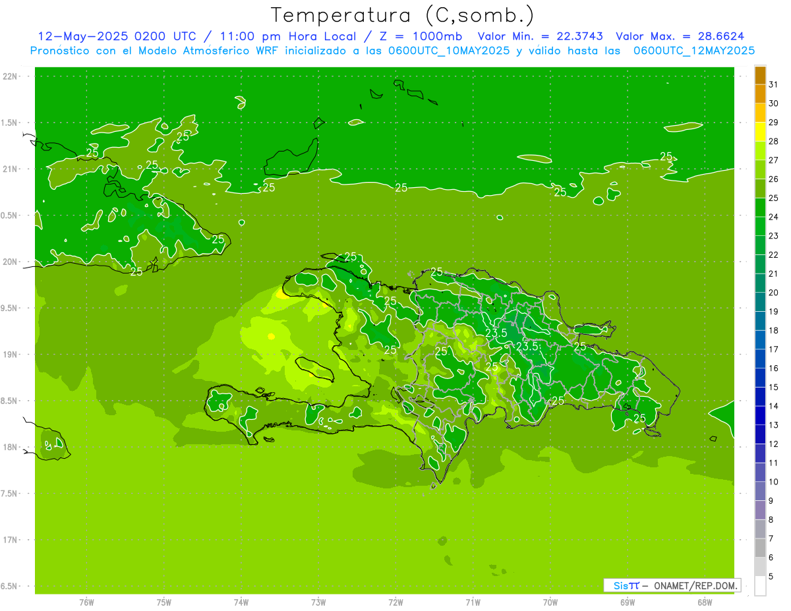Viewport: 791px width, 611px height.
Task: Click the "68W" longitude axis label
Action: tap(705, 602)
